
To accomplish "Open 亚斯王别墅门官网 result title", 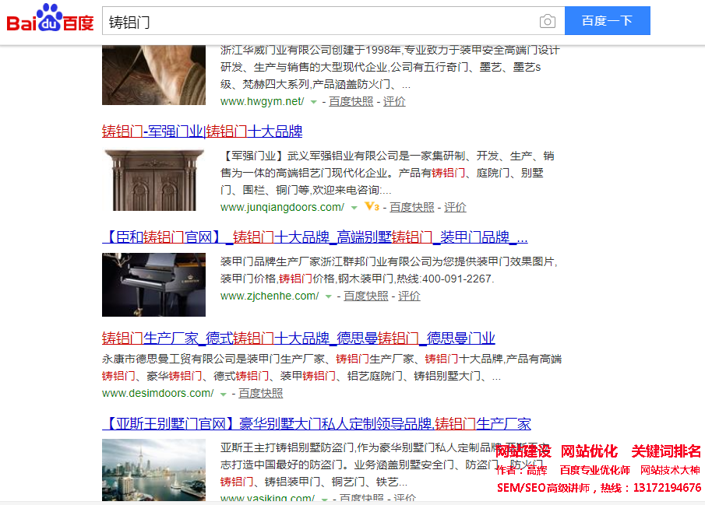I will [315, 424].
